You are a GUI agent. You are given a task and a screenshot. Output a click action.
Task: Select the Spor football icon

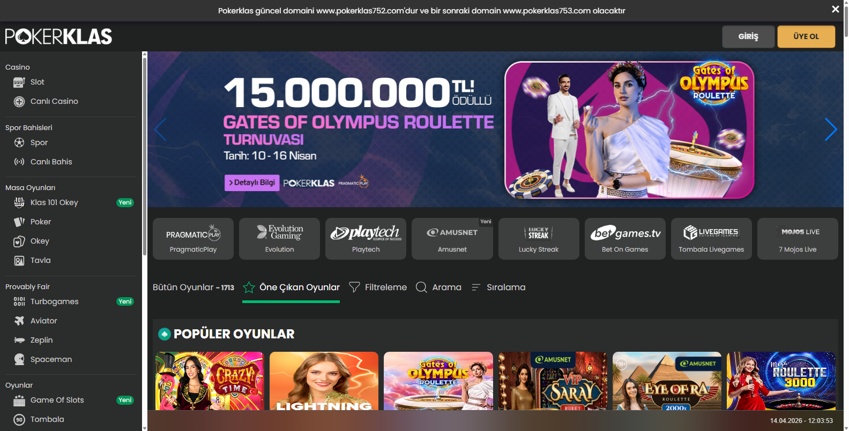[19, 142]
